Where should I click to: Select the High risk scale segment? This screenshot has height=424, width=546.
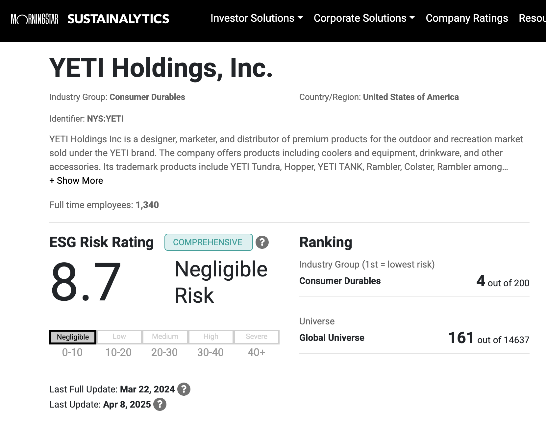pyautogui.click(x=211, y=337)
